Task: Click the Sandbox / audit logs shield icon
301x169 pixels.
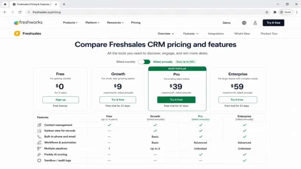Action: (39, 160)
